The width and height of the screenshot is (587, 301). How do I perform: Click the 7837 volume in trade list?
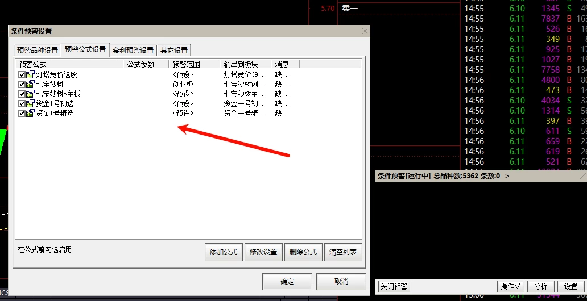point(550,19)
